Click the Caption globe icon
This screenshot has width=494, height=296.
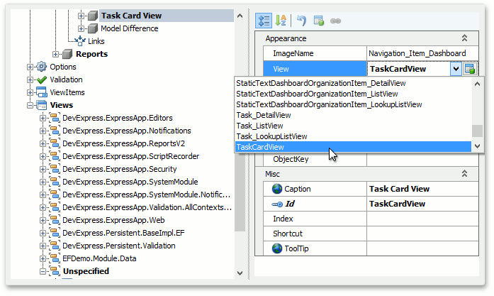click(x=277, y=189)
